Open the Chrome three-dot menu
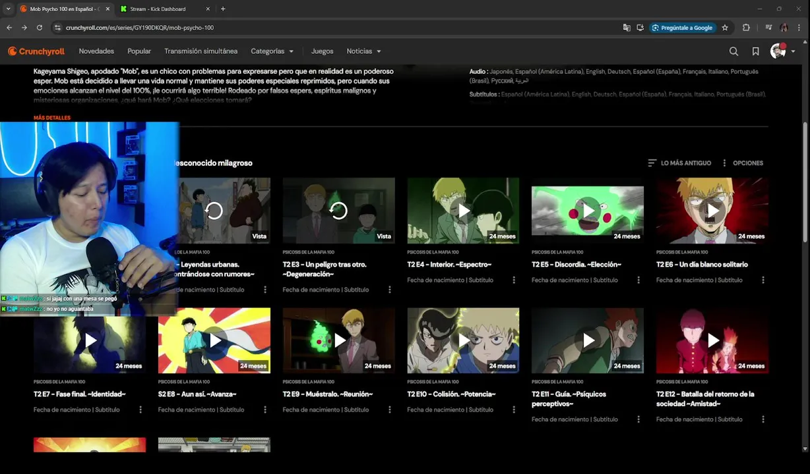Screen dimensions: 810x474 [799, 28]
